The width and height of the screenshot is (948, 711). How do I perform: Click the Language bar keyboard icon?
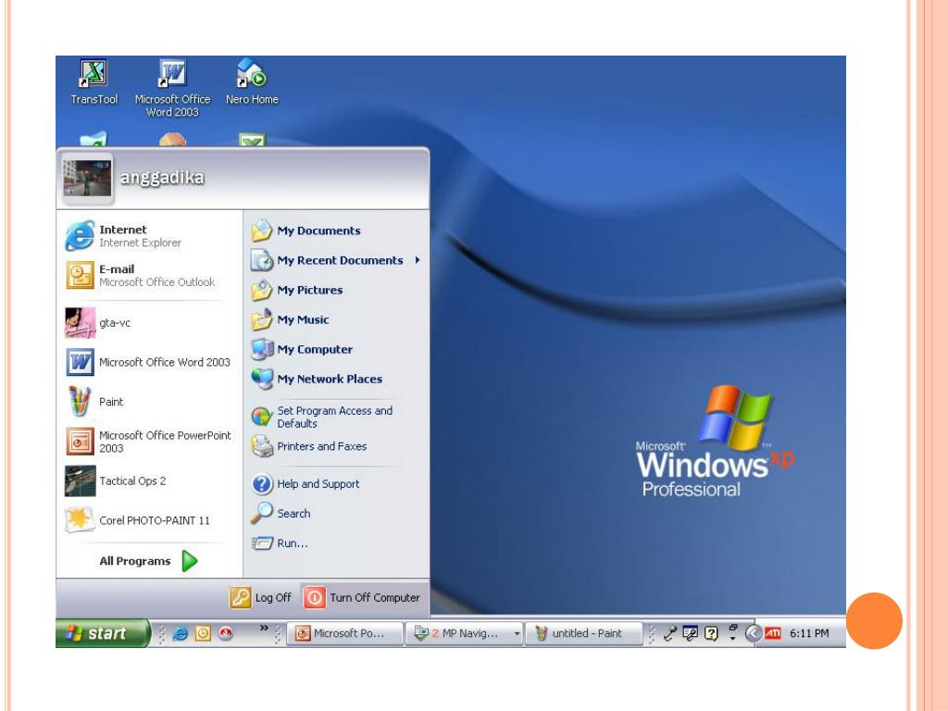(690, 633)
